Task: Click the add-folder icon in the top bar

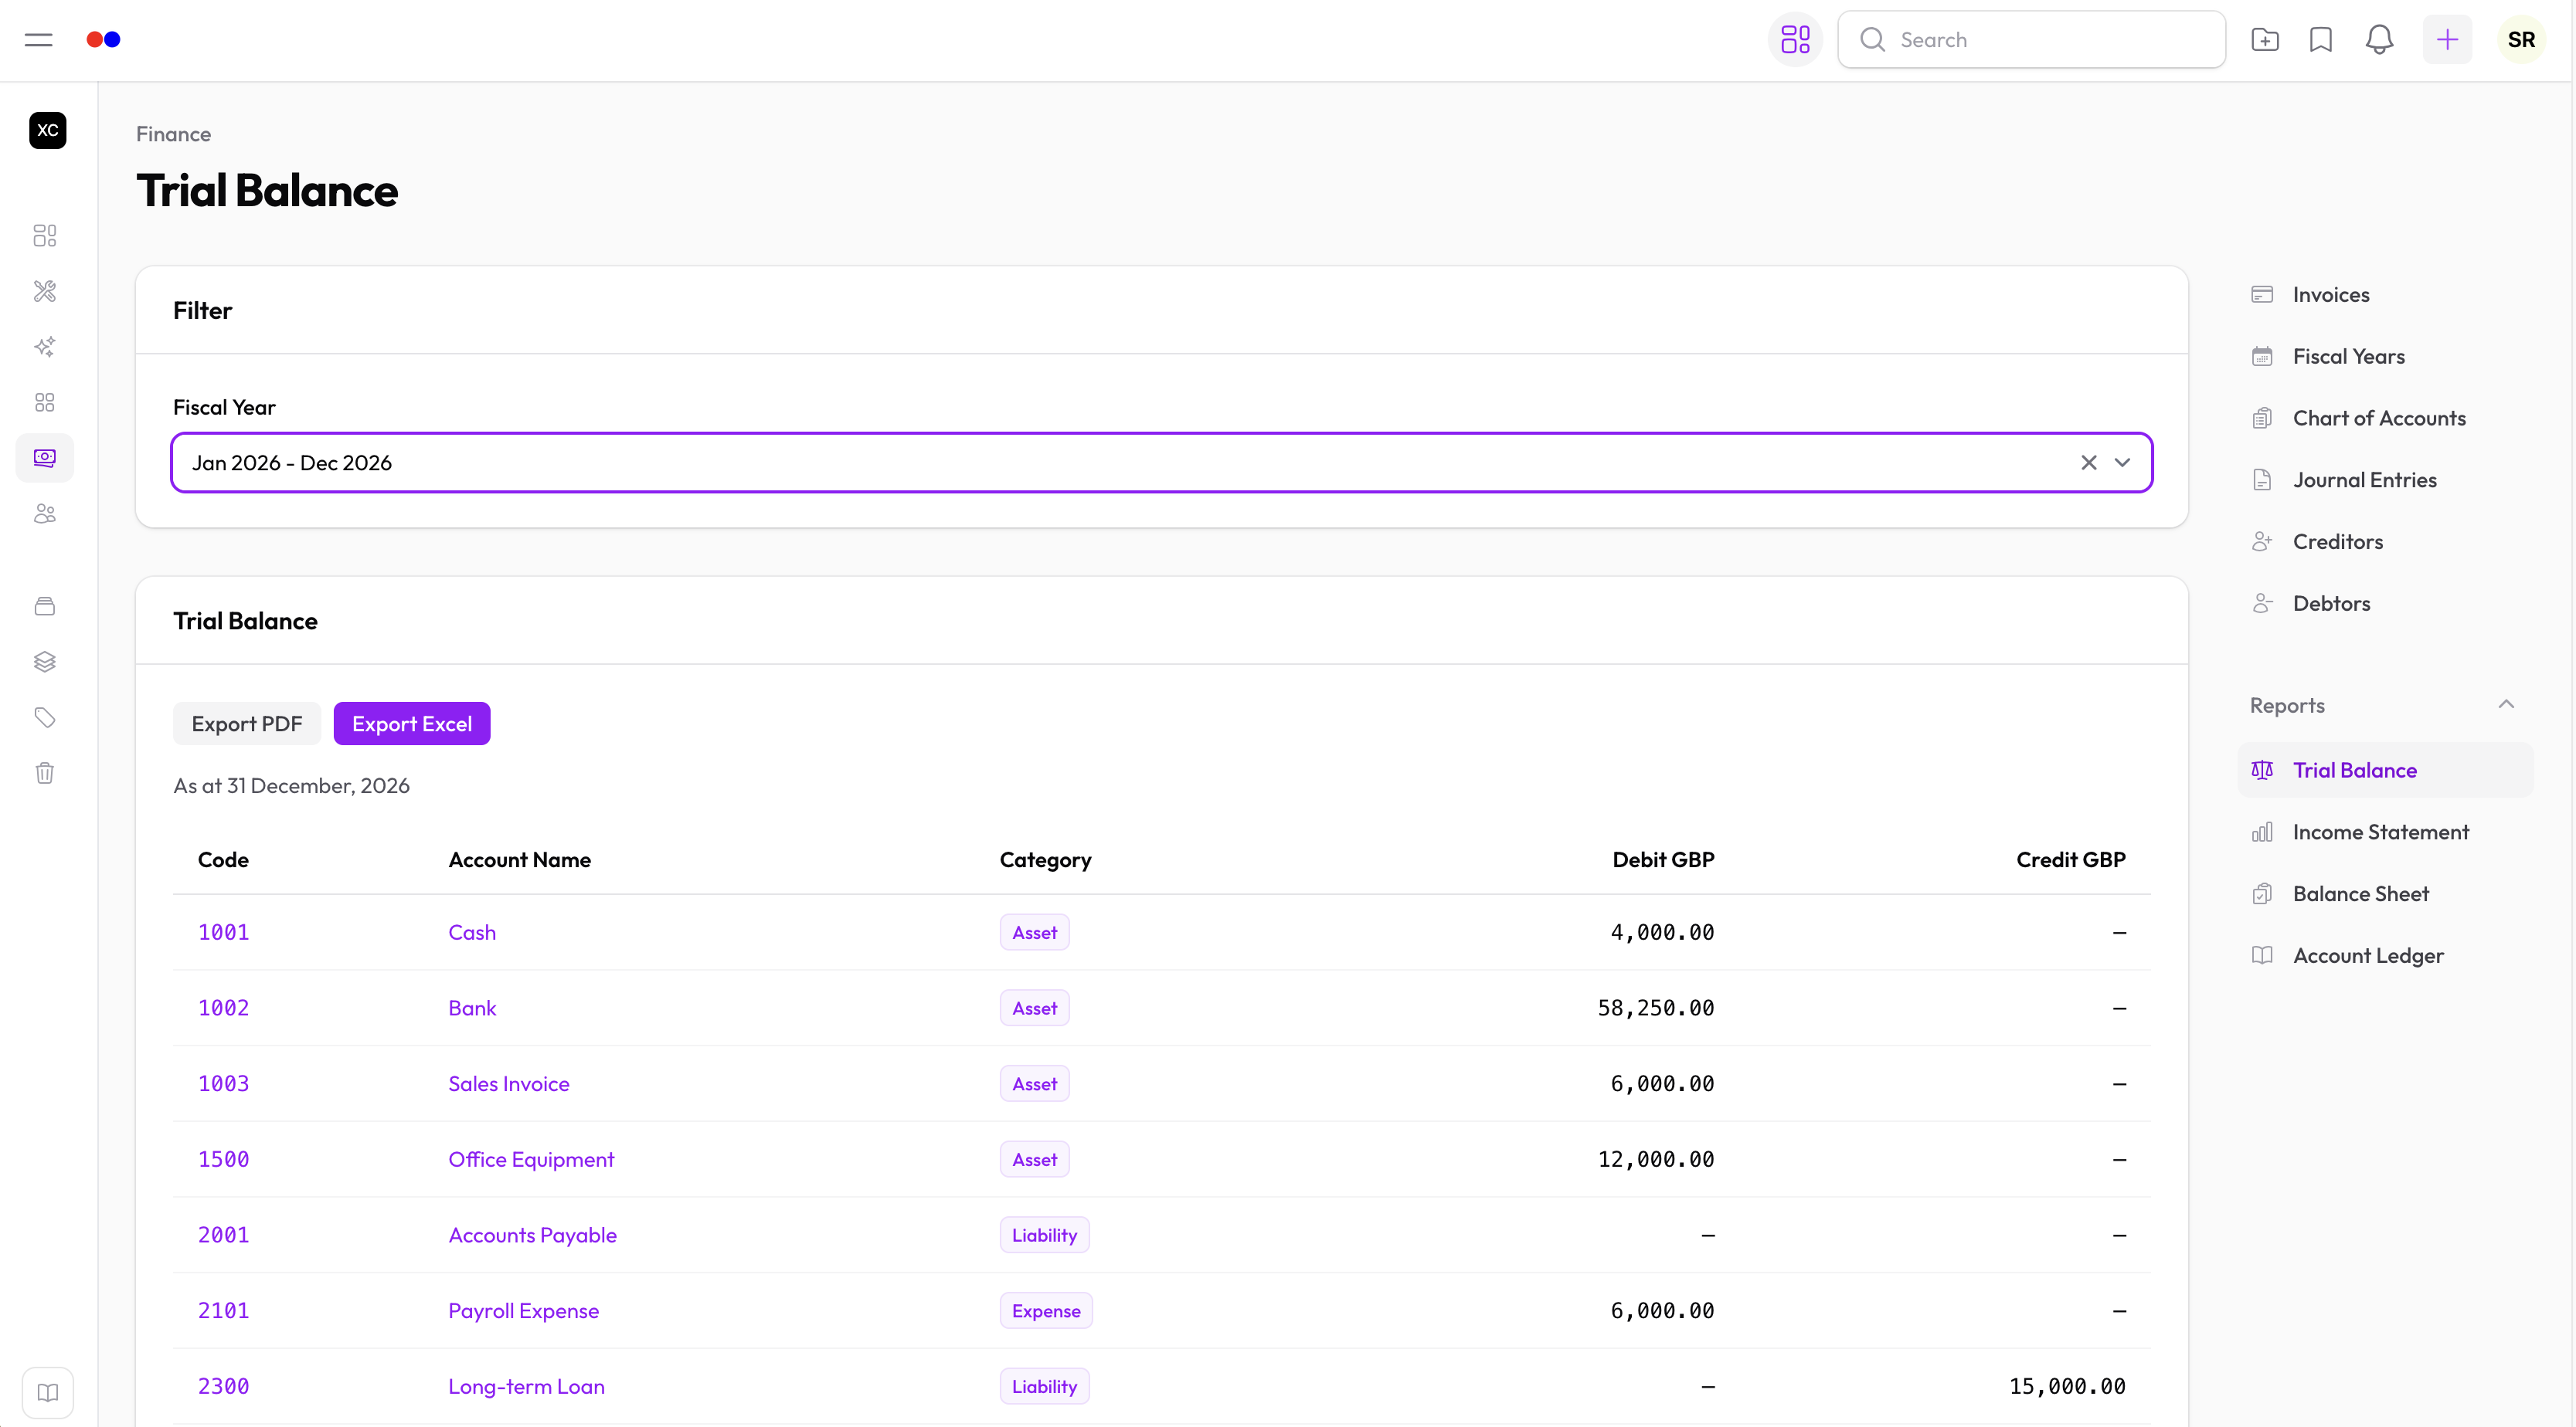Action: 2265,40
